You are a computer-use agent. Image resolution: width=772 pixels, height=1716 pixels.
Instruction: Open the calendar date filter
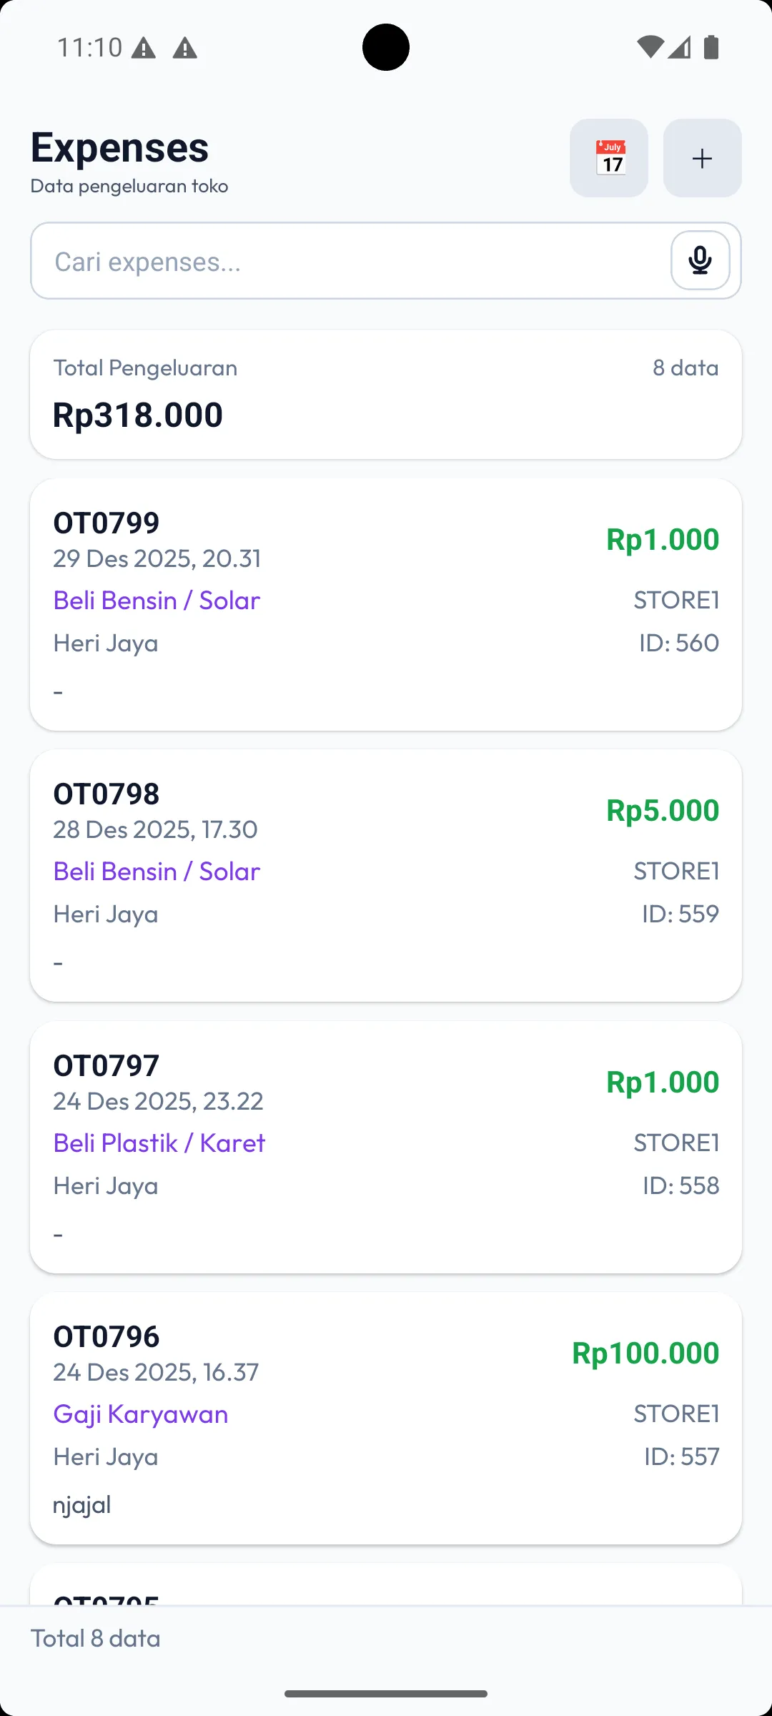pos(609,158)
